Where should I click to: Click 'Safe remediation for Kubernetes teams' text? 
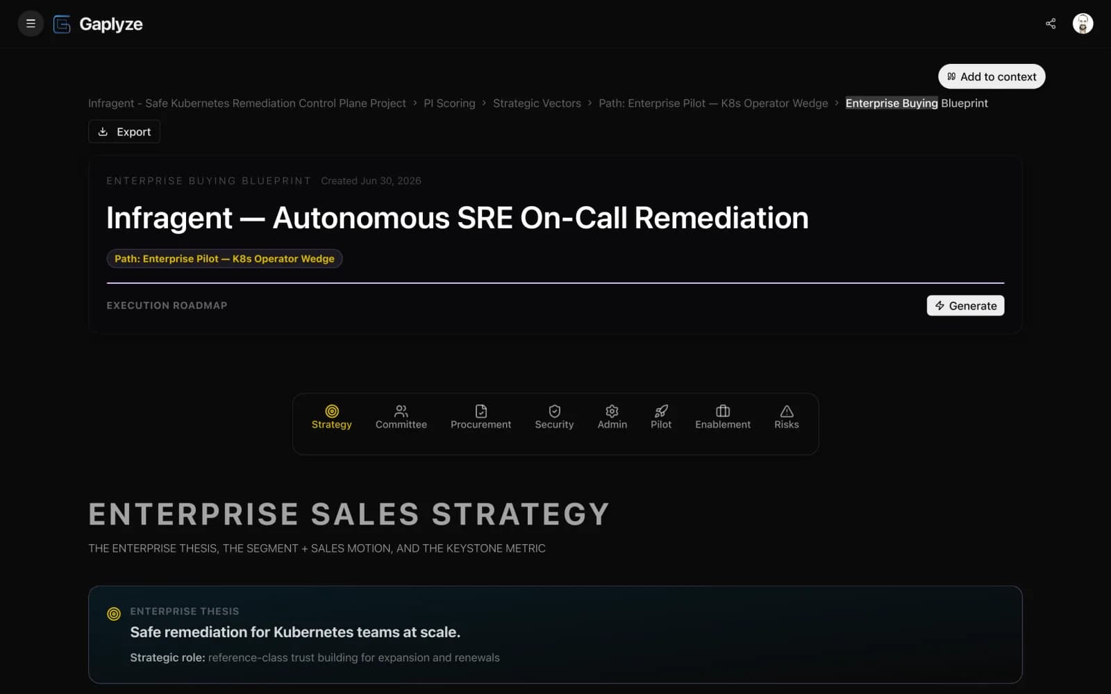[295, 632]
